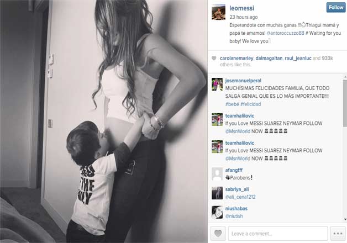Click first teamhalilovic comment avatar
Screen dimensions: 347x243
click(x=217, y=119)
